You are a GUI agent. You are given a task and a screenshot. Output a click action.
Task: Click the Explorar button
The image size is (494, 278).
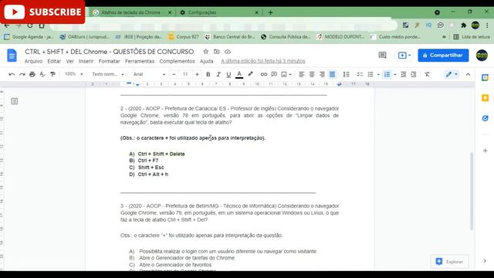449,261
